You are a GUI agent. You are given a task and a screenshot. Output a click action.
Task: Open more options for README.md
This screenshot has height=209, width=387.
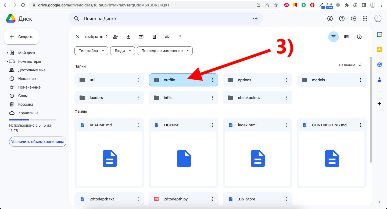(x=138, y=125)
